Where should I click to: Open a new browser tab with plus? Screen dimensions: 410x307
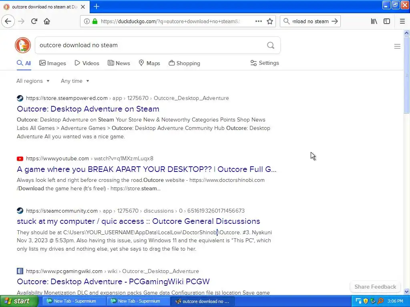coord(96,6)
